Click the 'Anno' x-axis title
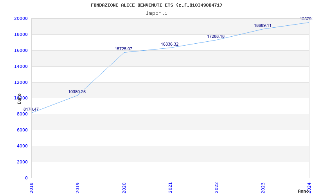The image size is (313, 195). [303, 191]
